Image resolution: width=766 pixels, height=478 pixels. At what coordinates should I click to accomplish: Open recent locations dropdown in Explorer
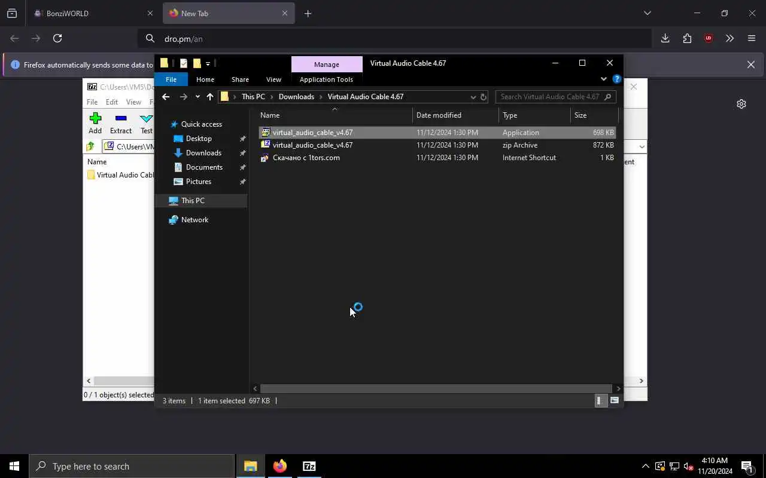(x=197, y=97)
